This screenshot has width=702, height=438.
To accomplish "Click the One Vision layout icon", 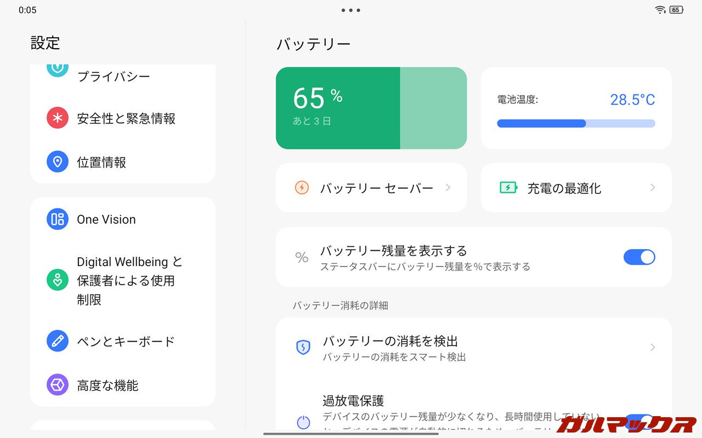I will tap(58, 220).
